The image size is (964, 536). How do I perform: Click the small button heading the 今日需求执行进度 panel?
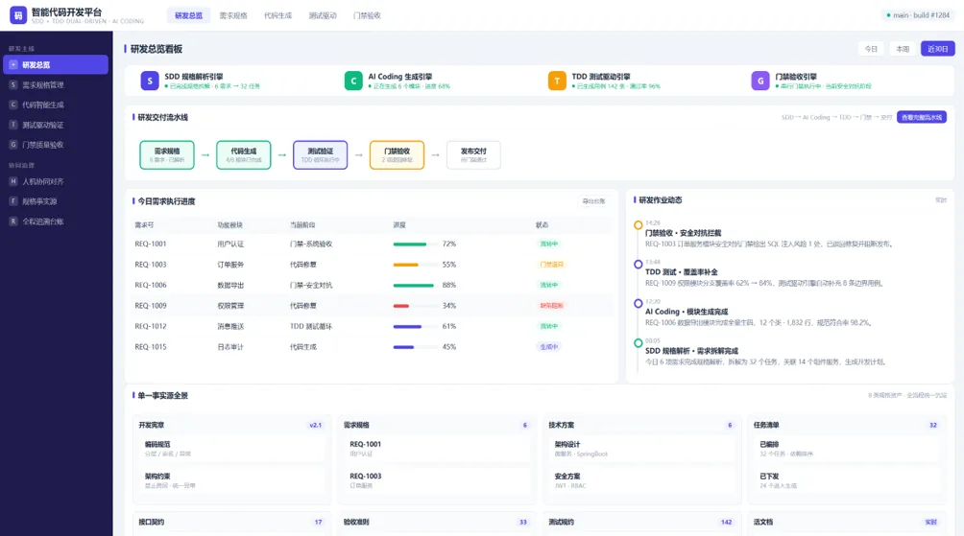click(x=594, y=200)
